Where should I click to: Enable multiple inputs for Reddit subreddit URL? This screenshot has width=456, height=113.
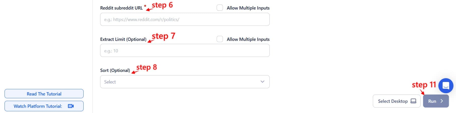(x=220, y=8)
